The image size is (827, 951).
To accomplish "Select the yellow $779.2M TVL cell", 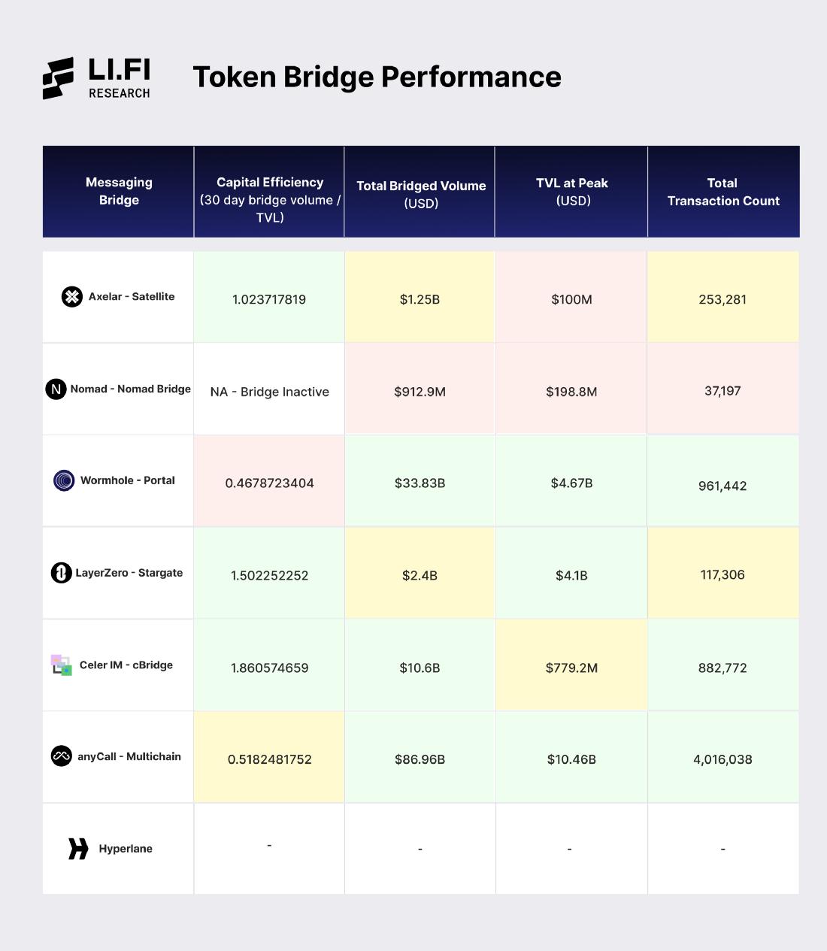I will [571, 668].
